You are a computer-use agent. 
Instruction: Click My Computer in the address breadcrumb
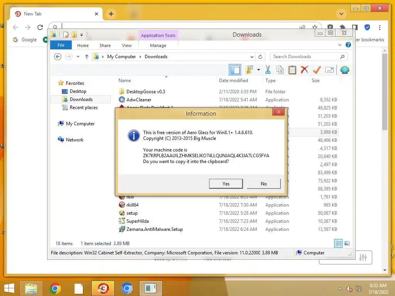click(122, 57)
